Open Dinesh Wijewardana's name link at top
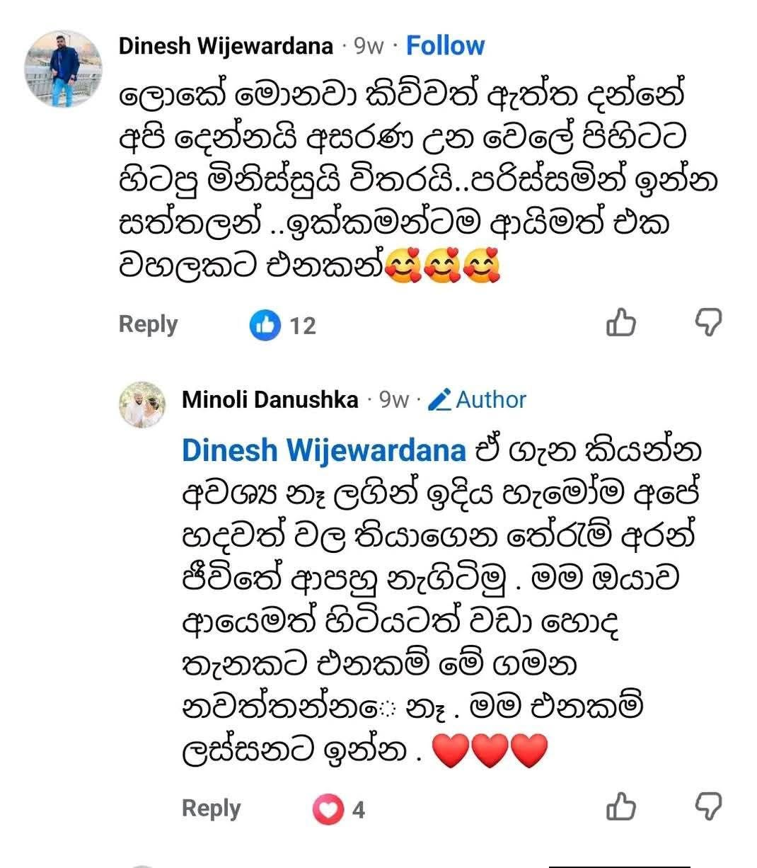This screenshot has height=868, width=757. click(226, 46)
